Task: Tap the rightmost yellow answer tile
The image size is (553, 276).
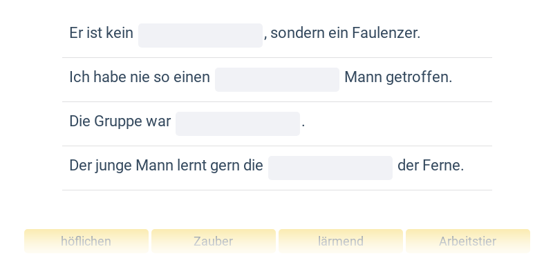Action: pyautogui.click(x=468, y=241)
